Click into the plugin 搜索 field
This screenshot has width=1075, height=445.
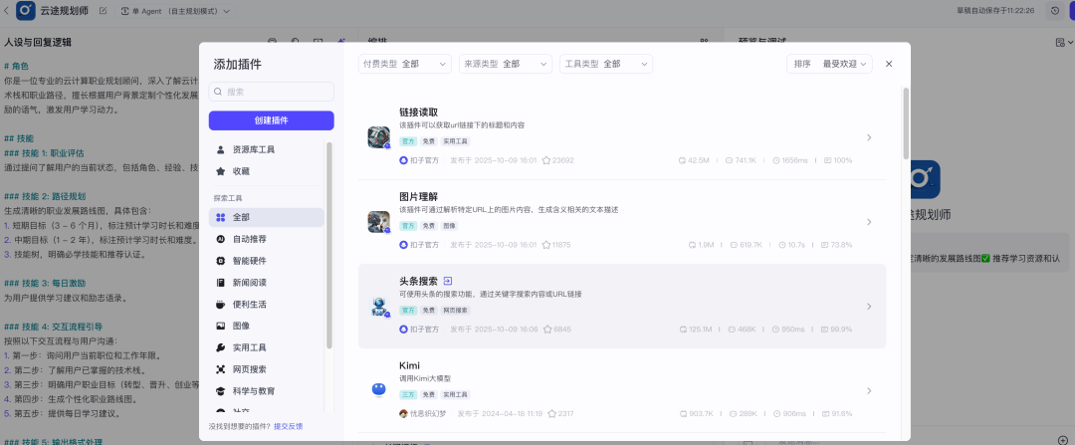pyautogui.click(x=272, y=92)
